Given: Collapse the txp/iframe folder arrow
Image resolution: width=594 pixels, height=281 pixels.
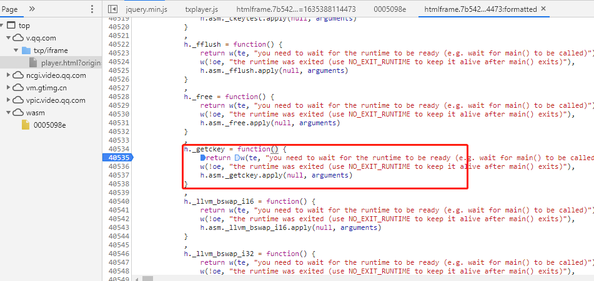Looking at the screenshot, I should click(16, 50).
